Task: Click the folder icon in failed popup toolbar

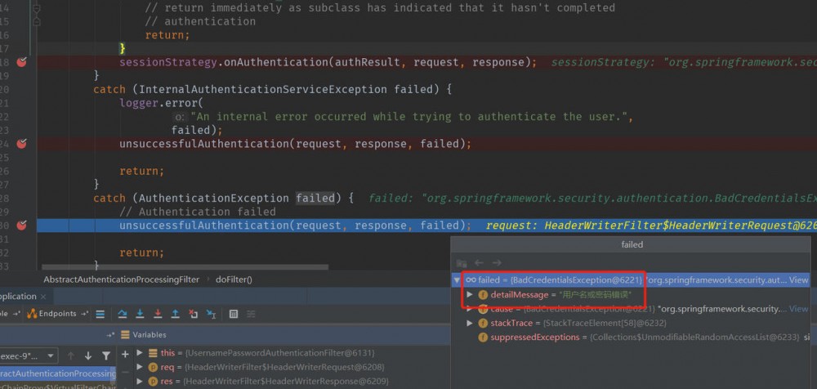Action: 462,263
